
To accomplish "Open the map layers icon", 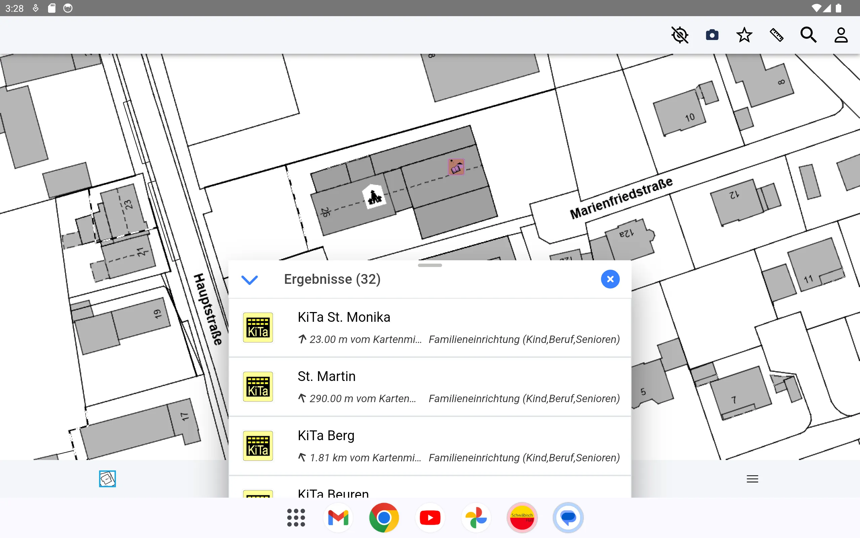I will pos(107,478).
